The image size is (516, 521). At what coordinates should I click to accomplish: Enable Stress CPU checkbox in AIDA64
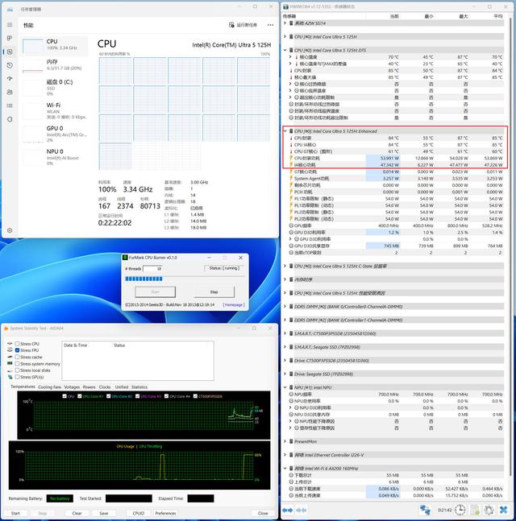click(17, 344)
